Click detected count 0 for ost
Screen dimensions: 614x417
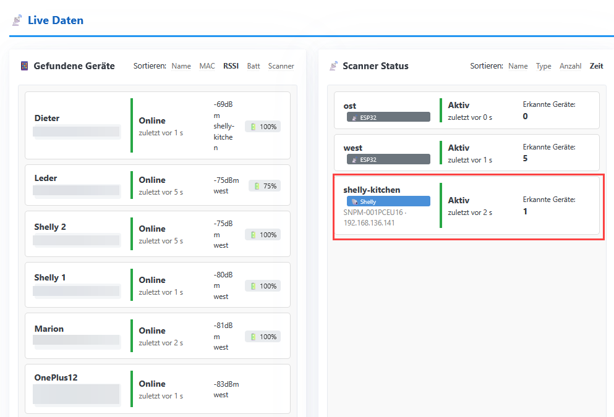[525, 116]
